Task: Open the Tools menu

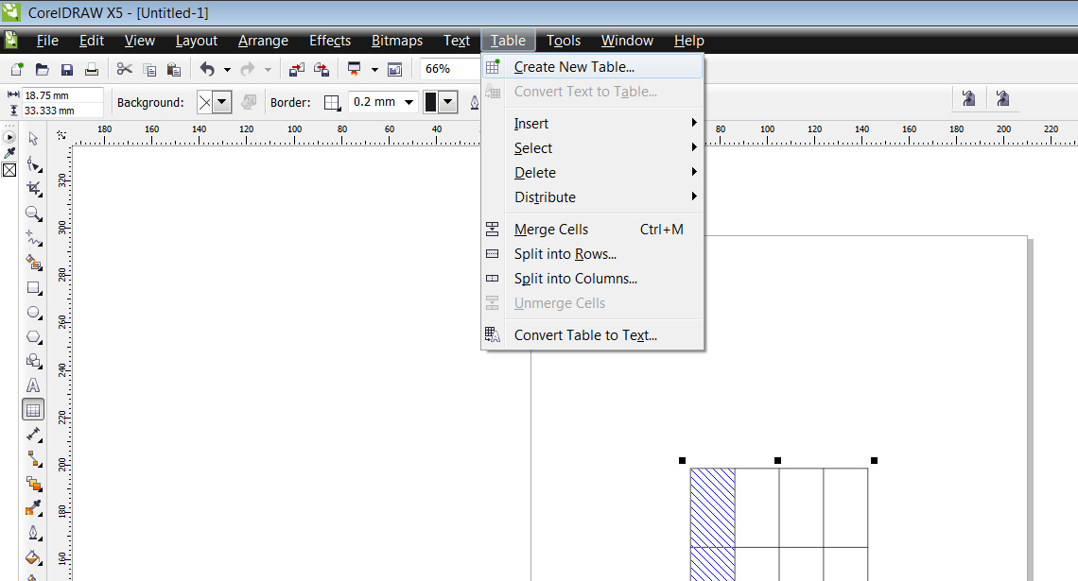Action: tap(564, 41)
